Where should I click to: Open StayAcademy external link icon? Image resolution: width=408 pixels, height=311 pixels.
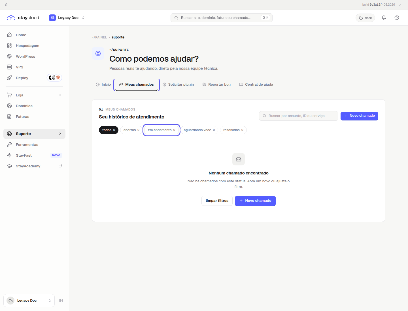click(x=60, y=166)
